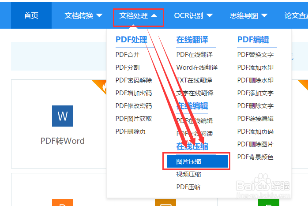
Task: Open 文字在线翻译 tool
Action: point(195,93)
